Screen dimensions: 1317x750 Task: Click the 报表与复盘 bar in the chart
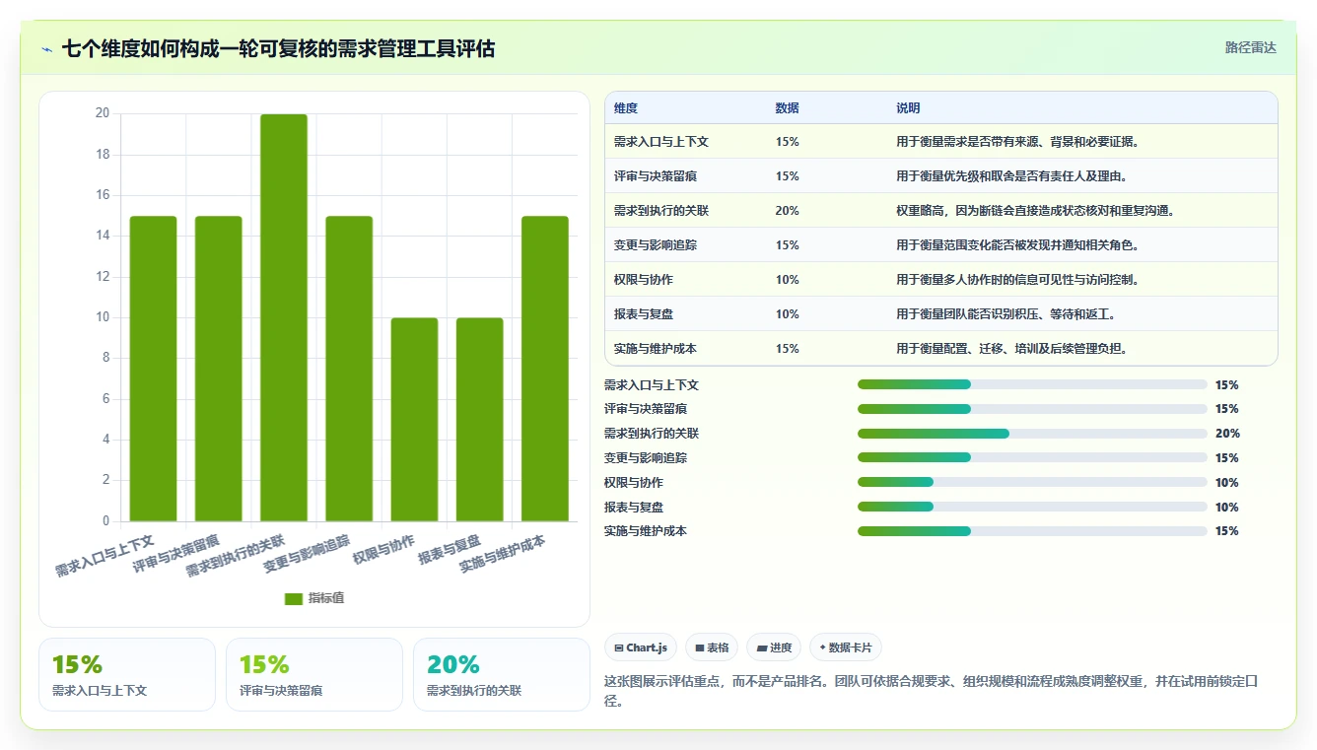(x=479, y=419)
